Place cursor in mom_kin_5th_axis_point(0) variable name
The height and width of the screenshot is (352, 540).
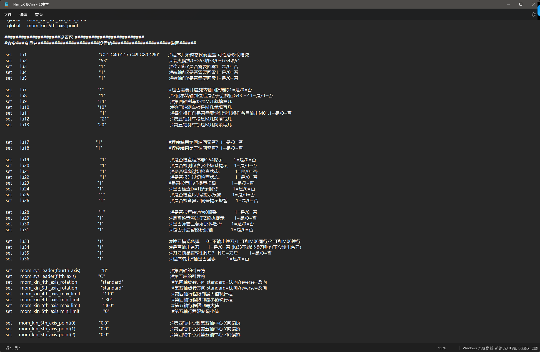[47, 323]
